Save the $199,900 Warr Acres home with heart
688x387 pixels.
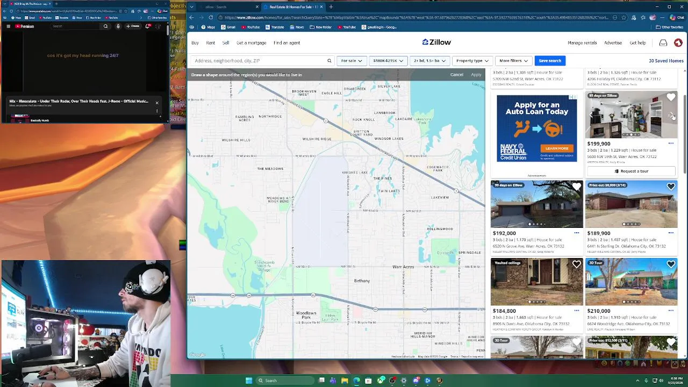pos(671,97)
